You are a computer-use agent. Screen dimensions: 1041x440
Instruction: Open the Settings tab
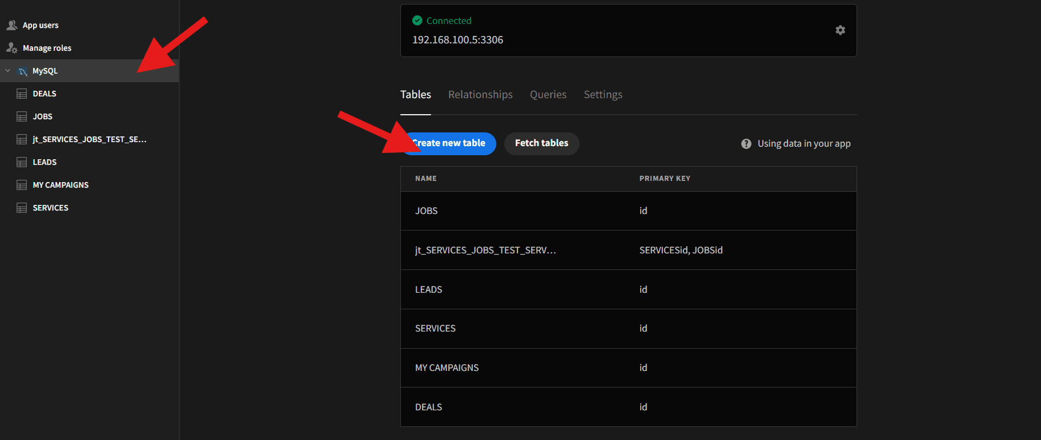tap(603, 95)
